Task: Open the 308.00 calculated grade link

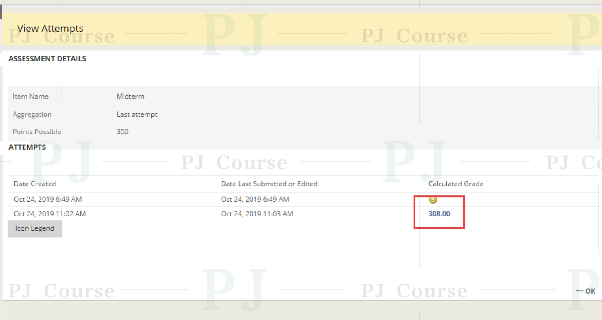Action: tap(439, 214)
